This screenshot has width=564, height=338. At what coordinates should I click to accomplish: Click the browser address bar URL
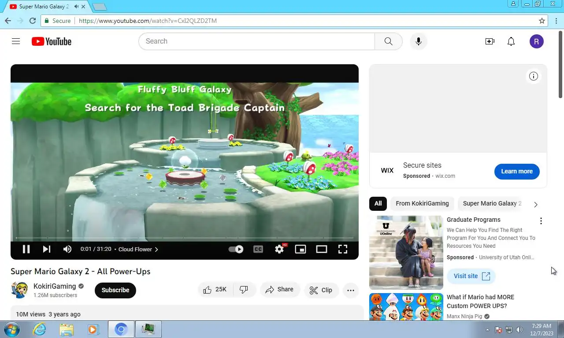pyautogui.click(x=148, y=21)
